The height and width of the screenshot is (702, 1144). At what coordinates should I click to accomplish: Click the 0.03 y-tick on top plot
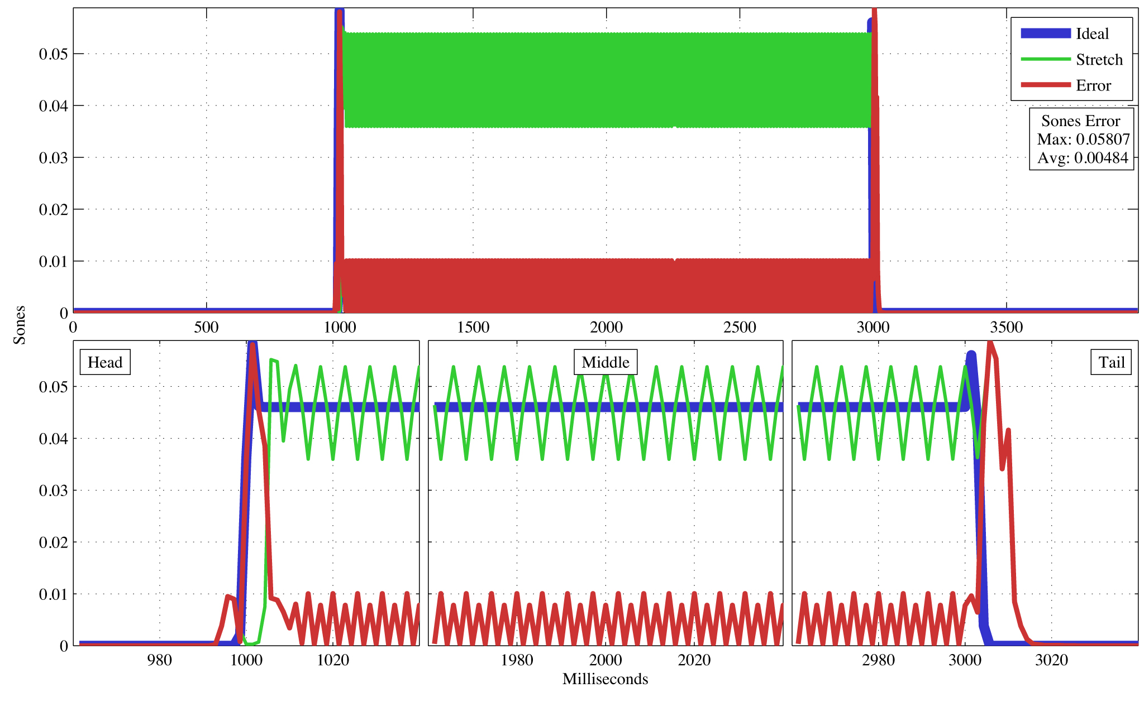point(53,158)
